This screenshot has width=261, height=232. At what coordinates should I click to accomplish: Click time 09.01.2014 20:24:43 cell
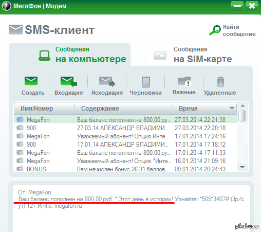click(x=200, y=169)
